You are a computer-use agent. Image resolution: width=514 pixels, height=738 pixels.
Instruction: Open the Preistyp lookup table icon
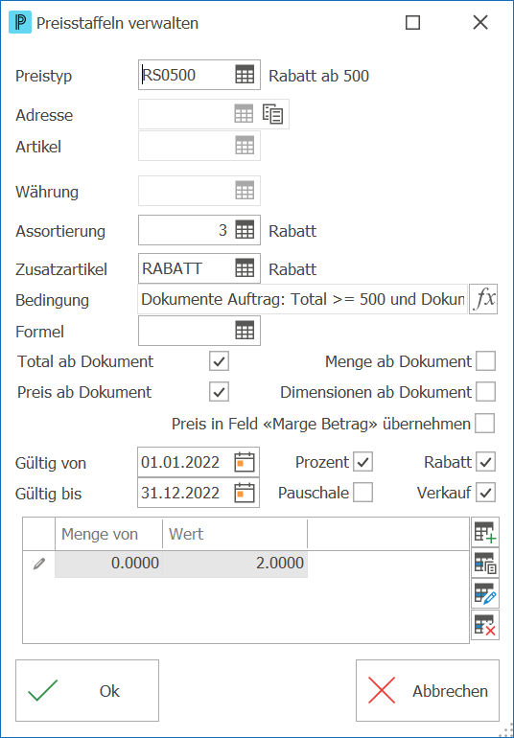point(245,75)
